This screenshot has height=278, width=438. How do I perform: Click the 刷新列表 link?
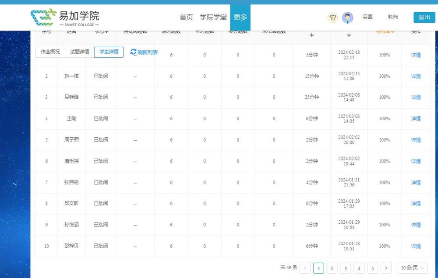tap(148, 52)
